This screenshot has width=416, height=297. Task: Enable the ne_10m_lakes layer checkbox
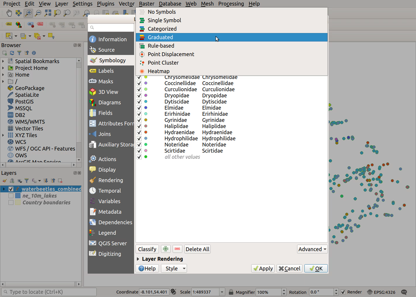coord(11,196)
